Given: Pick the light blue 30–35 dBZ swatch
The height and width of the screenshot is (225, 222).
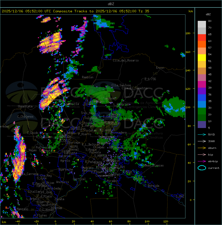Looking at the screenshot, I should [202, 104].
